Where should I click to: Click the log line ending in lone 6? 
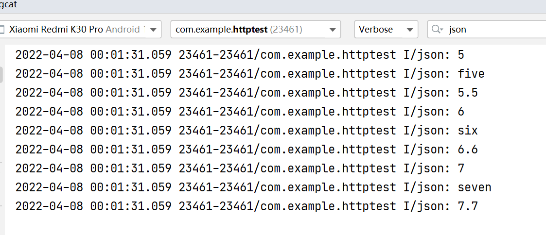240,112
